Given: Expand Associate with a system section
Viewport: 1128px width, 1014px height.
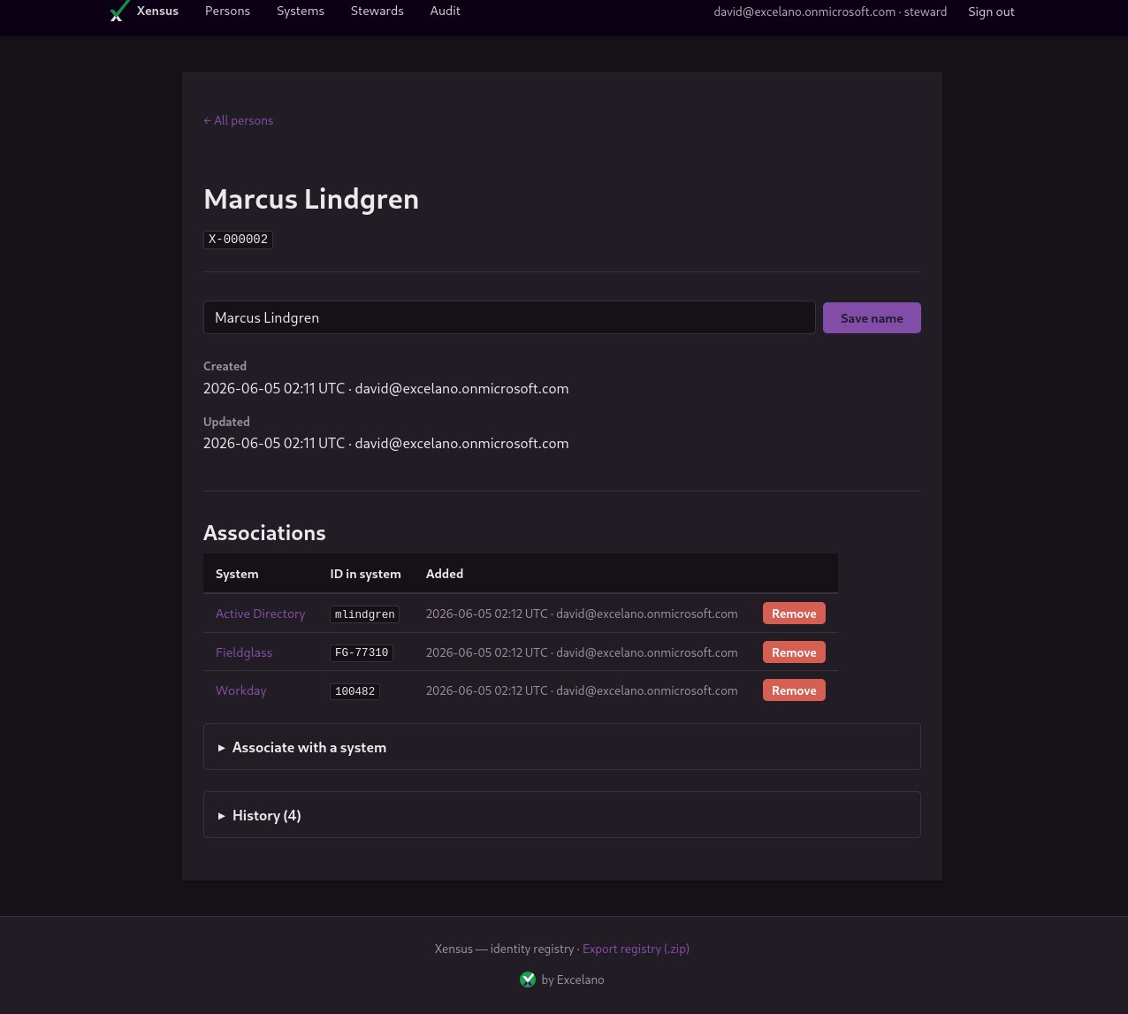Looking at the screenshot, I should (562, 747).
